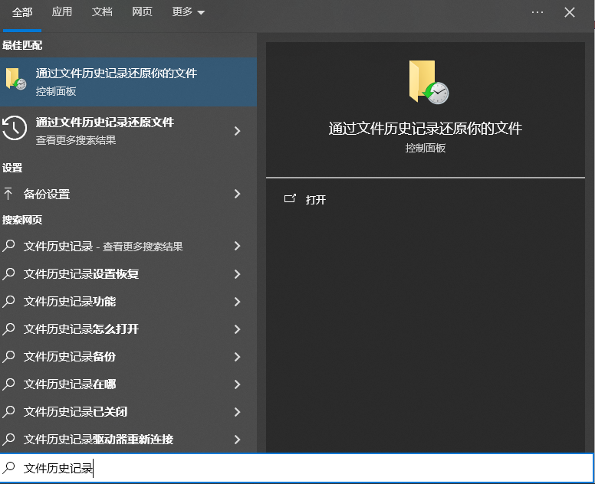Click the folder-clock icon in best match row
595x484 pixels.
16,79
